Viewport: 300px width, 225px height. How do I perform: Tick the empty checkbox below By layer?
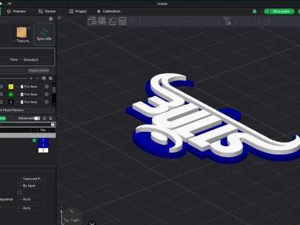19,192
